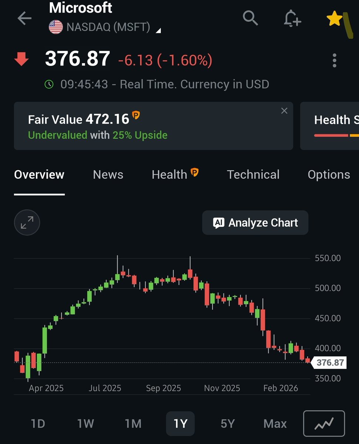Tap the 500.00 price axis label

point(328,288)
